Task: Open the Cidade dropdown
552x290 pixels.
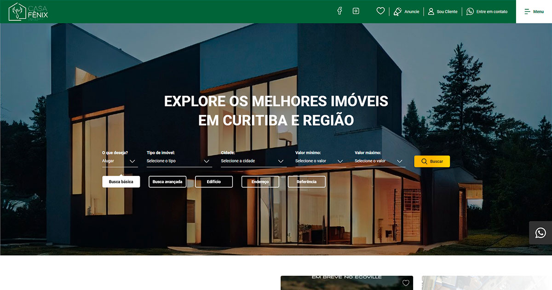Action: point(253,161)
